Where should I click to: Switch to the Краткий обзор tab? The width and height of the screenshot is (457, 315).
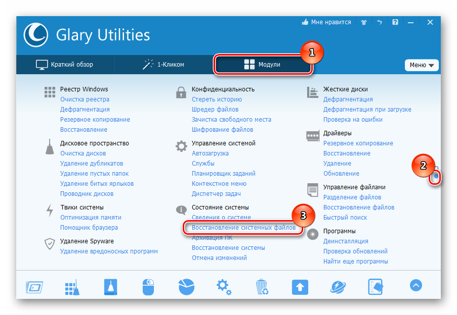[65, 65]
